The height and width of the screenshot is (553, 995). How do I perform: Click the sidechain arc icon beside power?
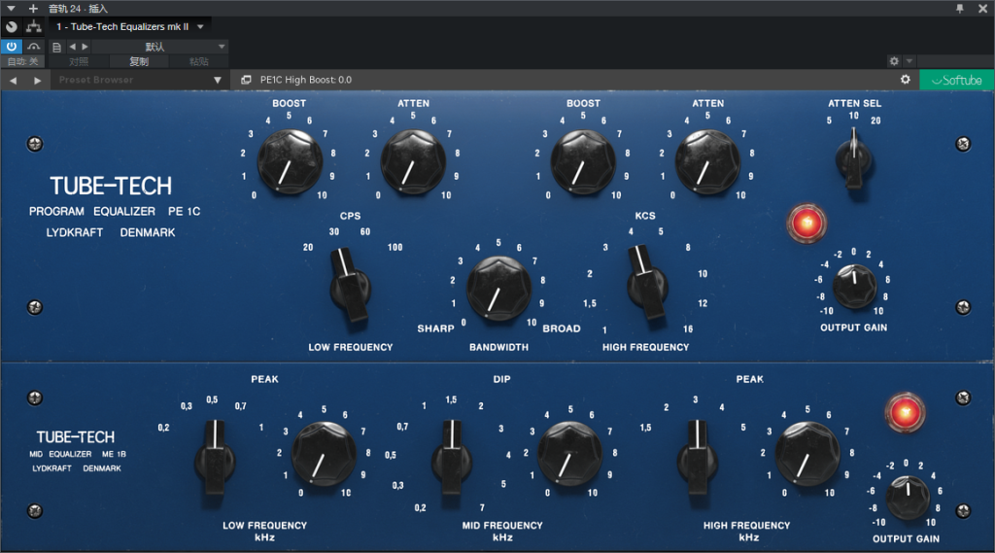click(34, 47)
